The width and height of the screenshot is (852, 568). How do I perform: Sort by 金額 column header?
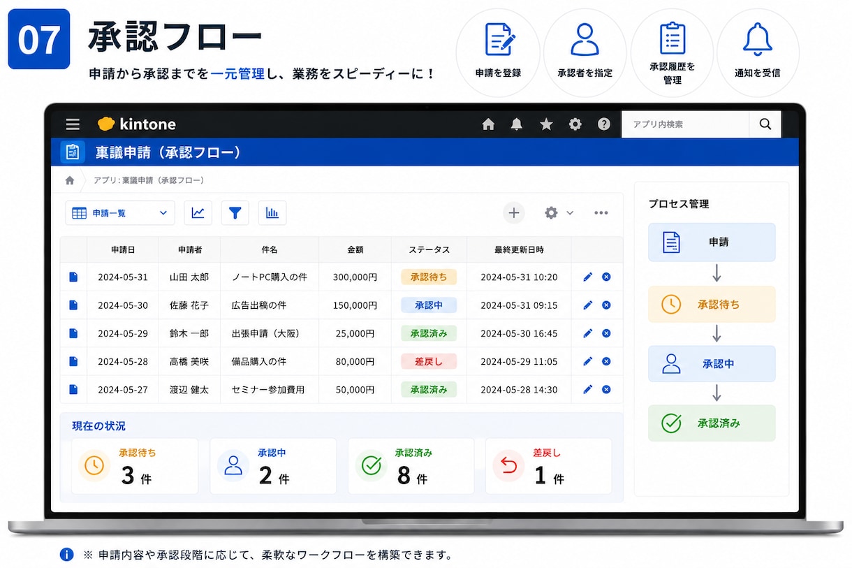pyautogui.click(x=355, y=249)
